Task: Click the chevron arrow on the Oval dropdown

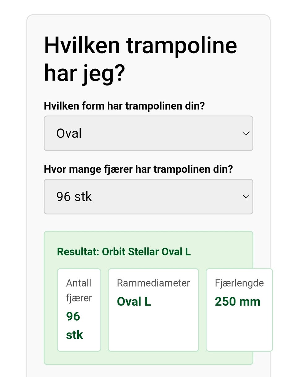Action: tap(246, 133)
